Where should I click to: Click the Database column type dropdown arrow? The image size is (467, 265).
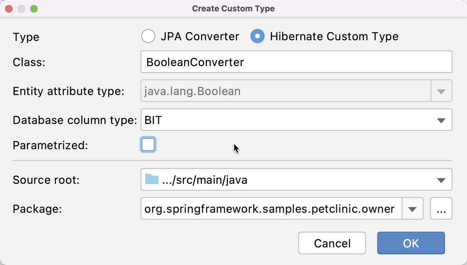click(x=441, y=120)
